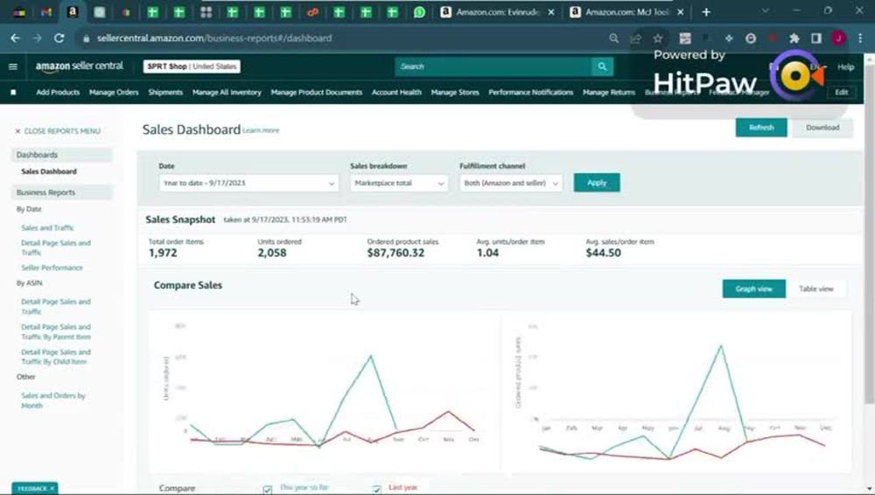The height and width of the screenshot is (495, 875).
Task: Open the Fulfillment channel dropdown
Action: click(511, 183)
